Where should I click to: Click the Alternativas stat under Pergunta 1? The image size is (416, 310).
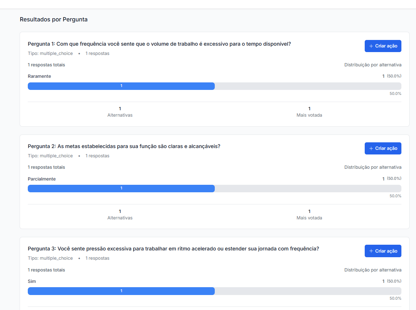(x=120, y=115)
